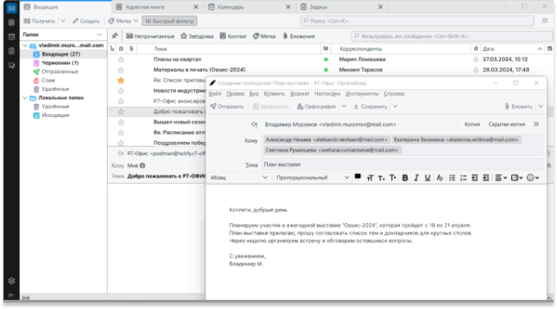Toggle the Attachments quick filter
The height and width of the screenshot is (309, 557).
click(299, 36)
